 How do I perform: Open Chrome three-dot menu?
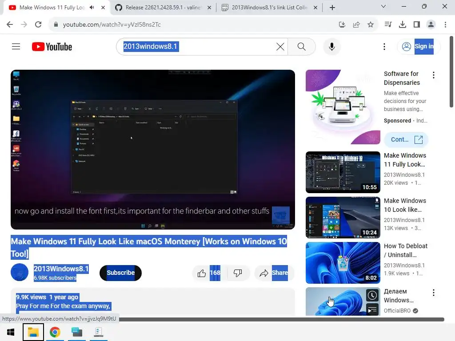[x=445, y=24]
